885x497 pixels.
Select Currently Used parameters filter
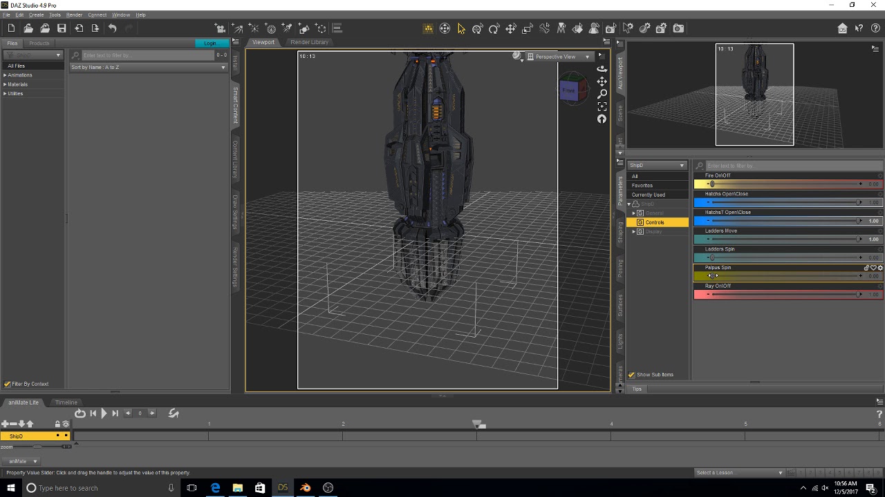pos(649,195)
